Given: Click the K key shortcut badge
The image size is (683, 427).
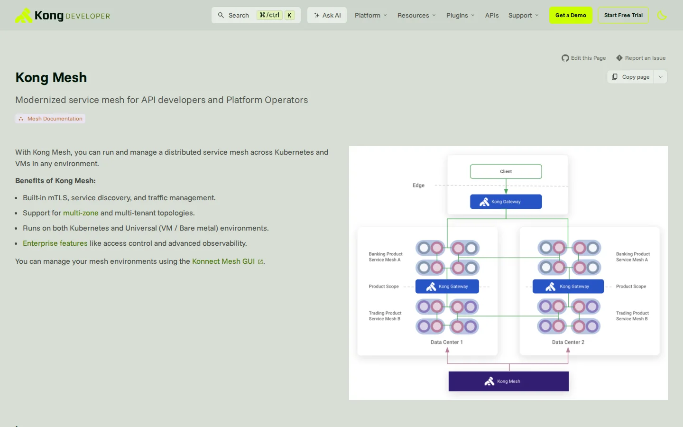Looking at the screenshot, I should tap(289, 15).
